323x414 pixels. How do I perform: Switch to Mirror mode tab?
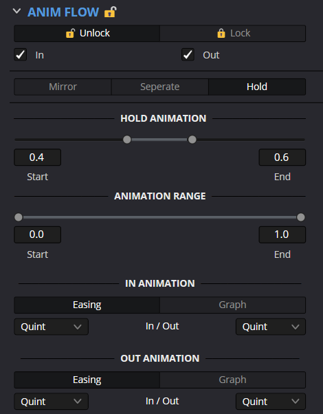[x=63, y=87]
